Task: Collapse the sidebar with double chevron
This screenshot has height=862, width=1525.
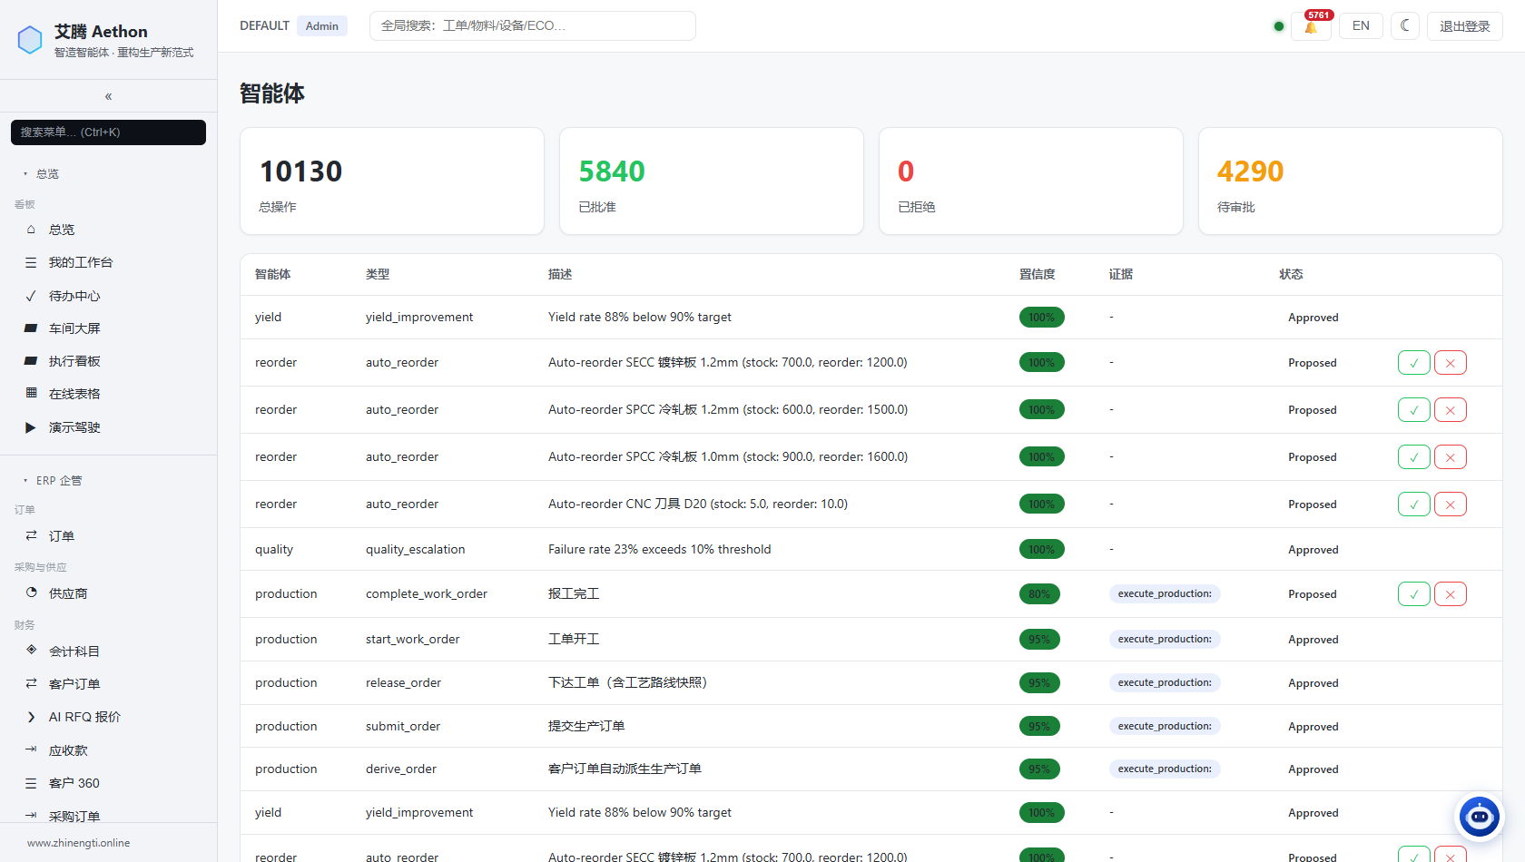Action: click(108, 96)
